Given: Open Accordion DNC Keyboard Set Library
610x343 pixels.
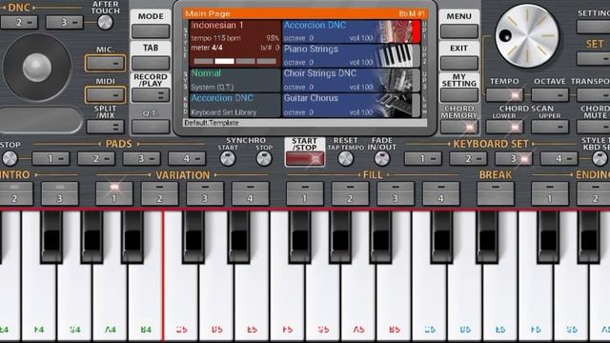Looking at the screenshot, I should point(235,105).
